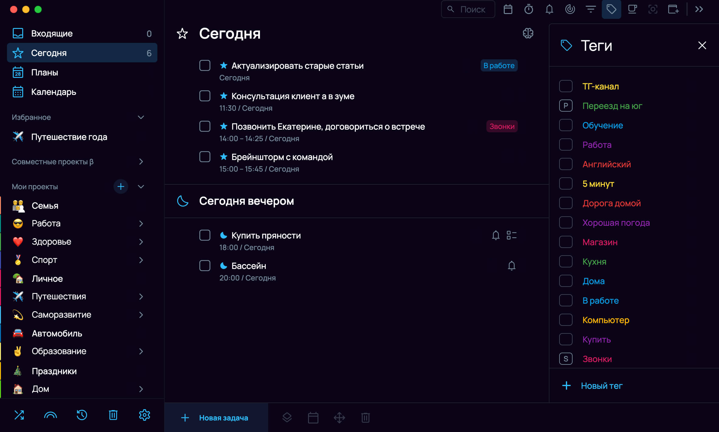Open the timer icon in top toolbar
Image resolution: width=719 pixels, height=432 pixels.
point(528,9)
